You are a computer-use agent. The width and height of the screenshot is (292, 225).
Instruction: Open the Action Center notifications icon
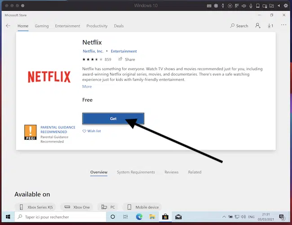coord(282,217)
